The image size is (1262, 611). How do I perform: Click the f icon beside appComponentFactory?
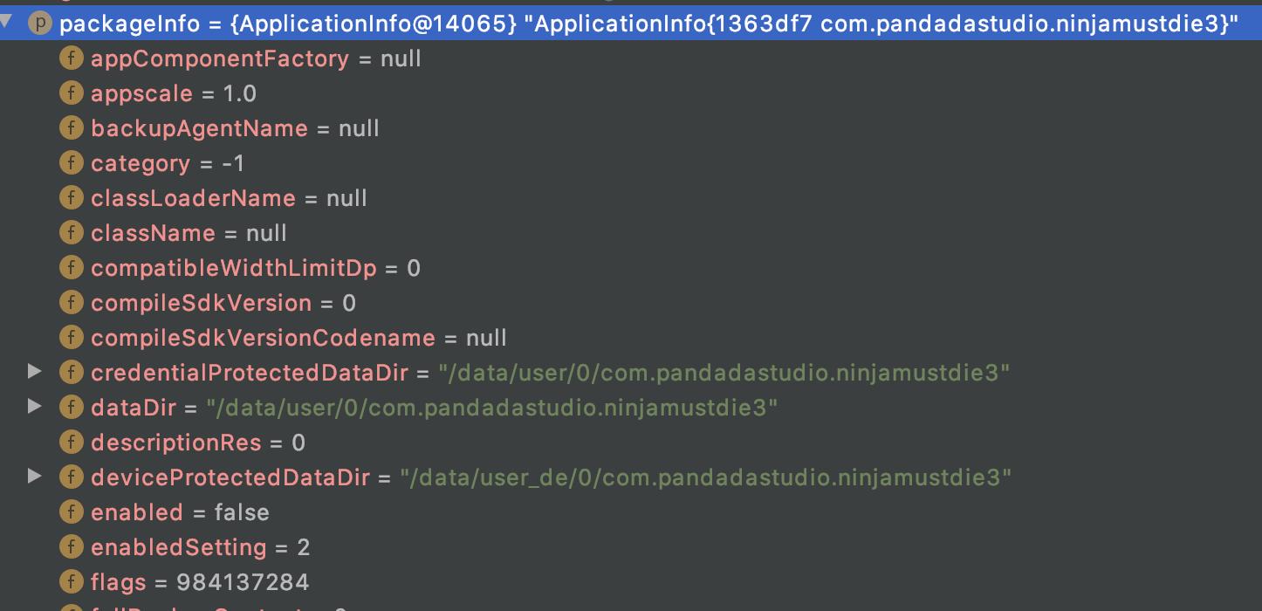(72, 58)
